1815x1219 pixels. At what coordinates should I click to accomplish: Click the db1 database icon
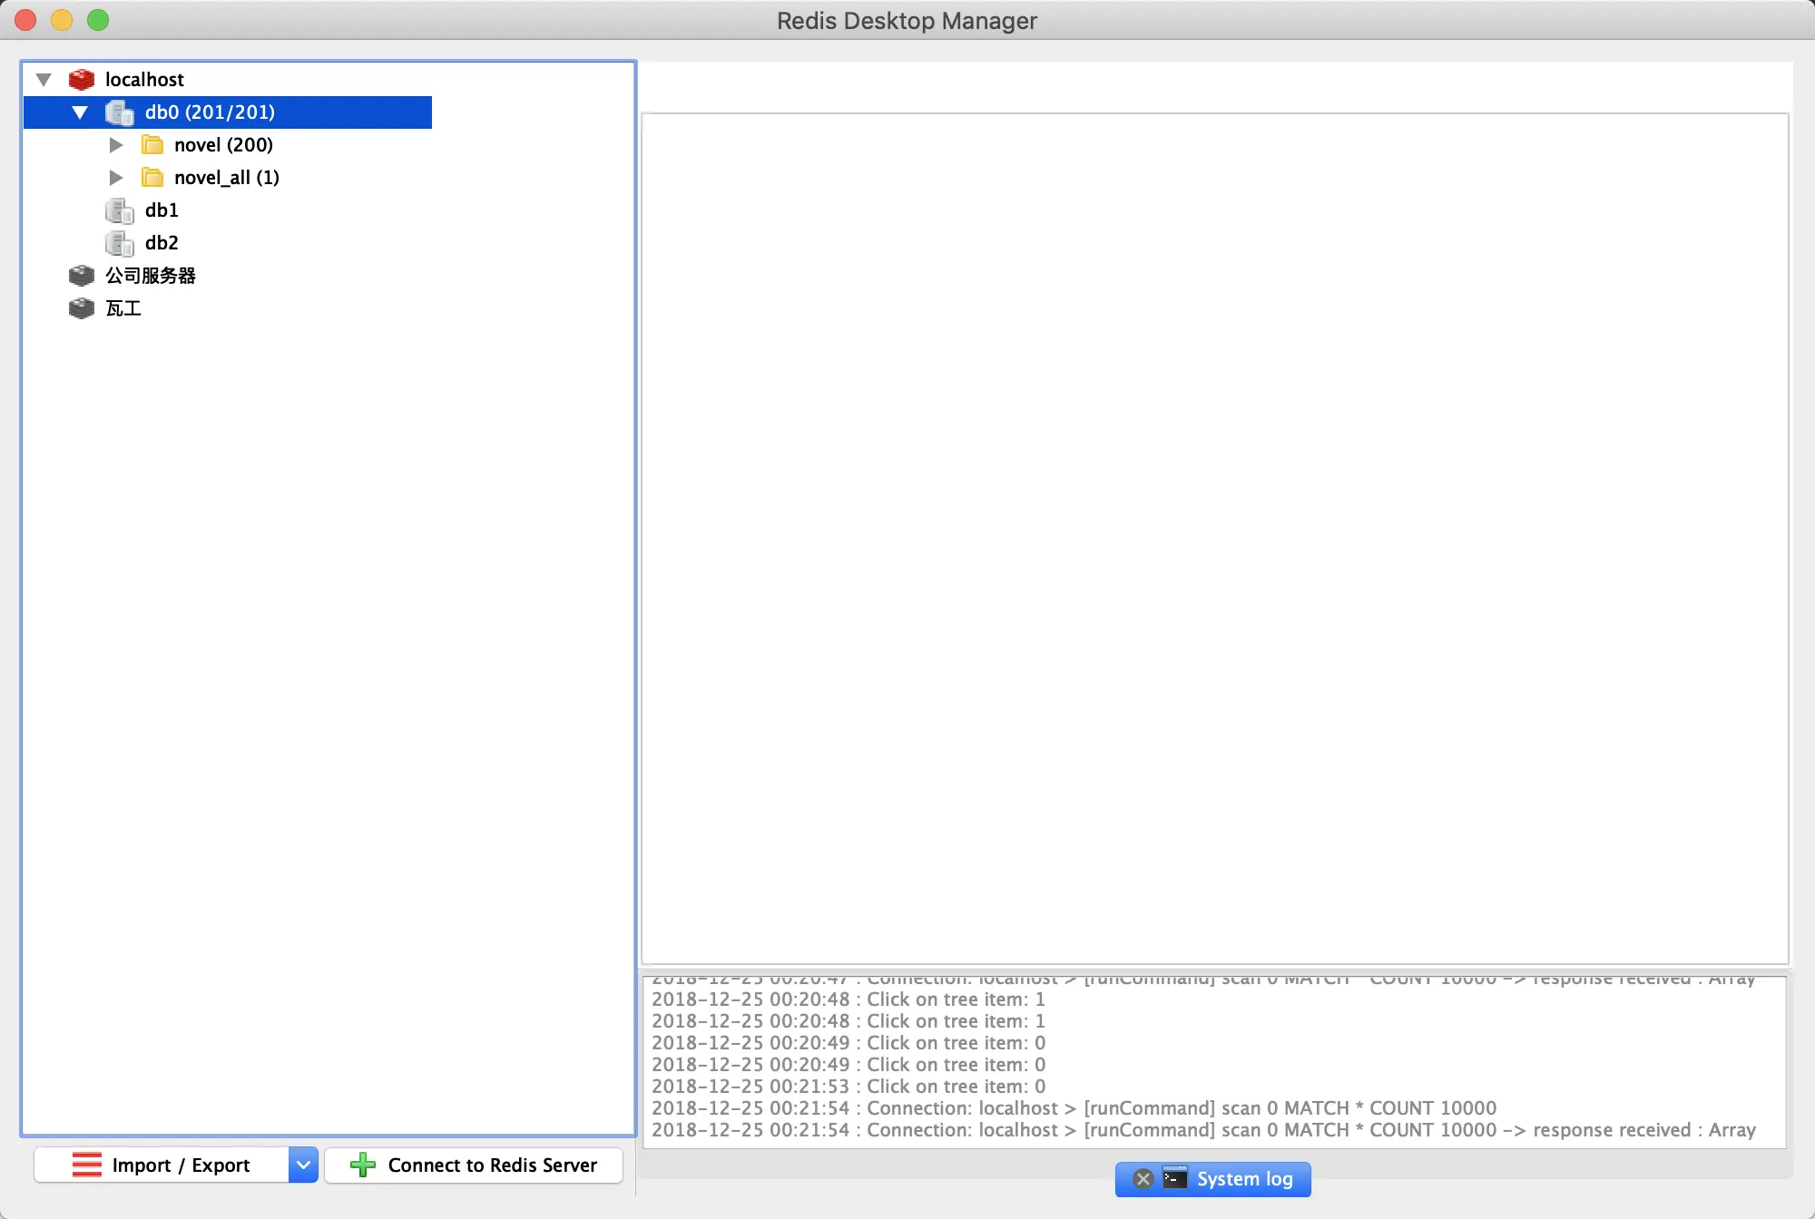[120, 210]
